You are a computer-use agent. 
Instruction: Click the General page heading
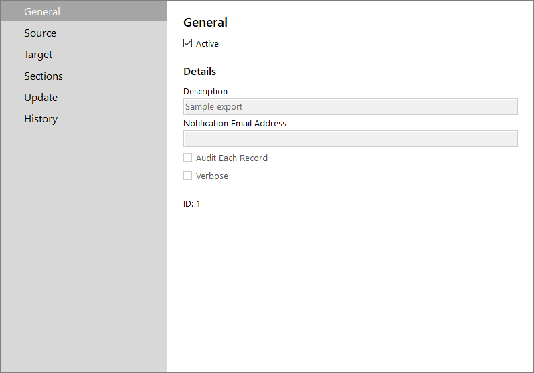pos(205,23)
